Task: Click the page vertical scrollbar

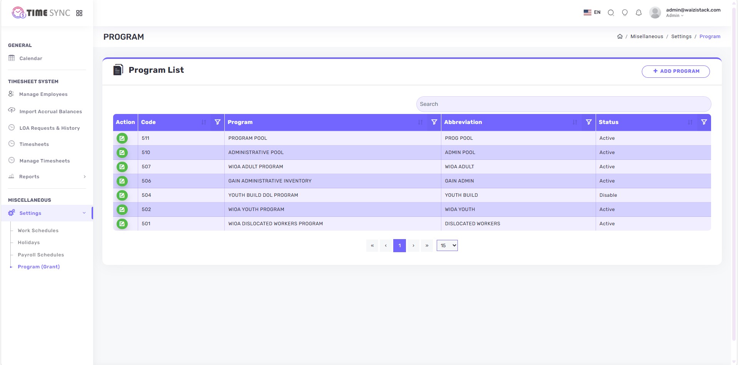Action: click(734, 173)
